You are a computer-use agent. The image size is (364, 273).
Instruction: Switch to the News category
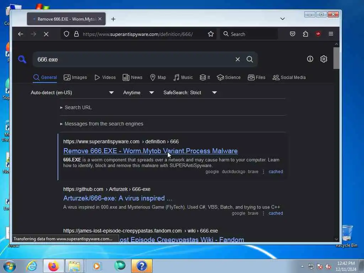coord(132,77)
